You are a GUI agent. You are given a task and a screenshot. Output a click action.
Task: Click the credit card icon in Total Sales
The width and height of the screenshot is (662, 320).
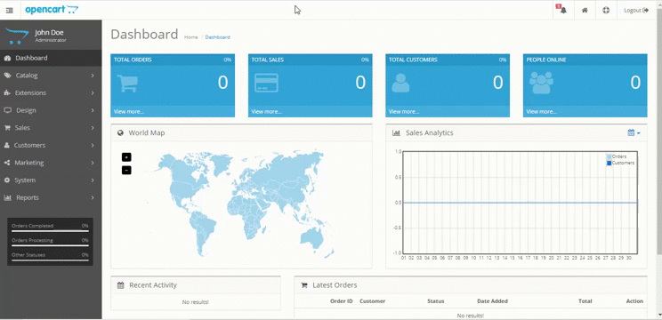(x=266, y=83)
